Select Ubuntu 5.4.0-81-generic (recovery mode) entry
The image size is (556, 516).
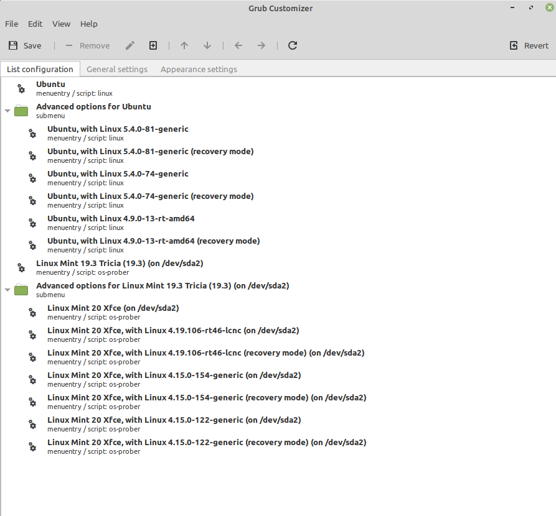pos(278,155)
